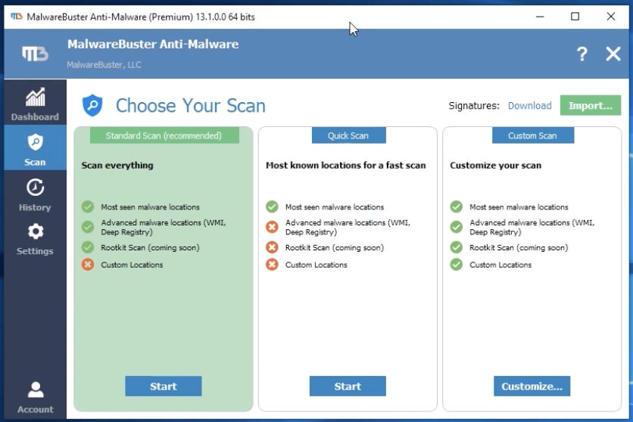Open the History clock icon
The width and height of the screenshot is (633, 422).
pyautogui.click(x=35, y=188)
